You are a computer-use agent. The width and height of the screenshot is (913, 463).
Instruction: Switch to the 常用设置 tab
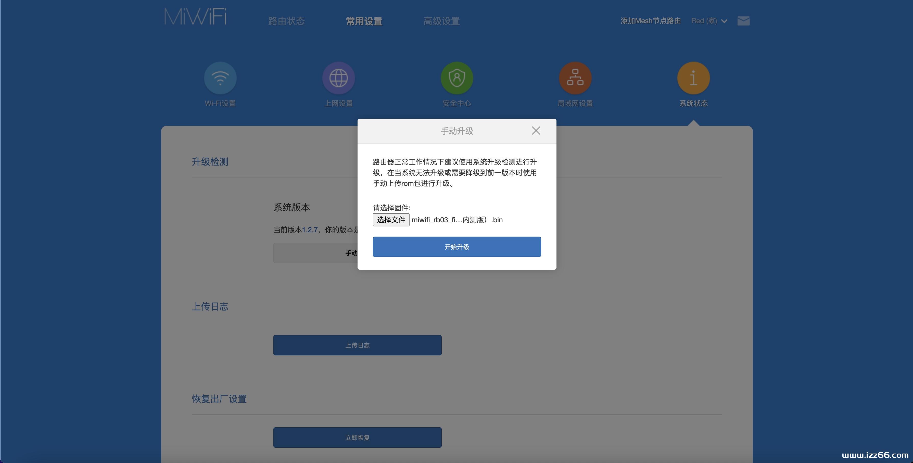[364, 21]
